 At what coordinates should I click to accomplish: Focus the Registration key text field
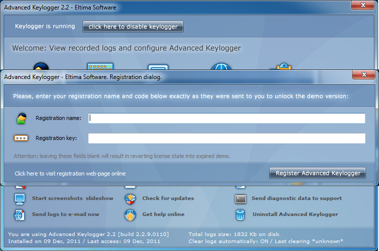pyautogui.click(x=227, y=138)
